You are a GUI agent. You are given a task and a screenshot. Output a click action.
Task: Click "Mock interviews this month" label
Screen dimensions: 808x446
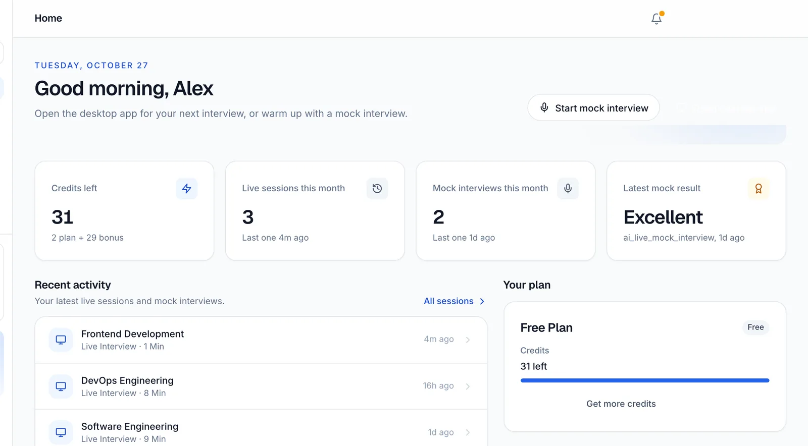(490, 188)
